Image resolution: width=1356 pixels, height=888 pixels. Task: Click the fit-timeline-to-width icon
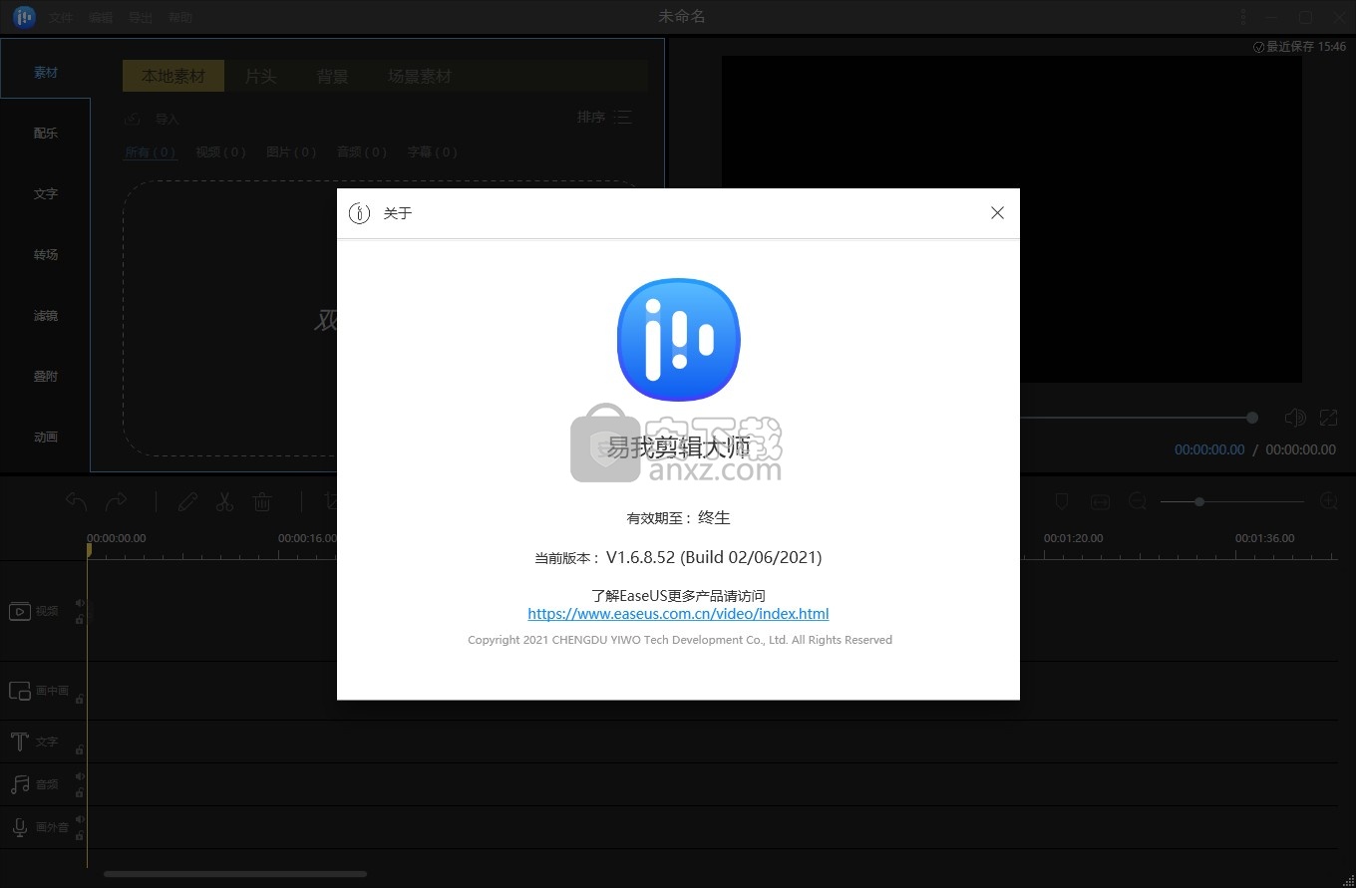(x=1100, y=501)
